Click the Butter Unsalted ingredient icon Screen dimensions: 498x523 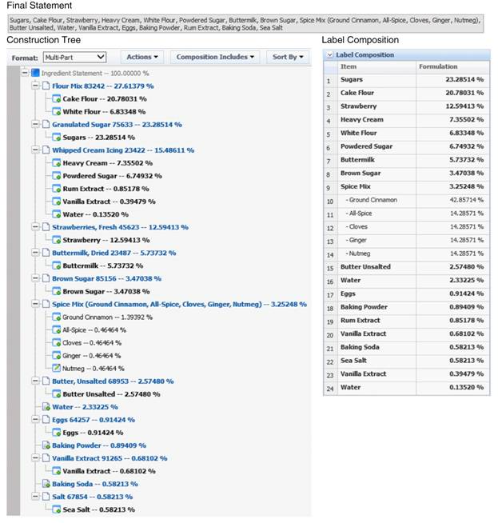[56, 394]
